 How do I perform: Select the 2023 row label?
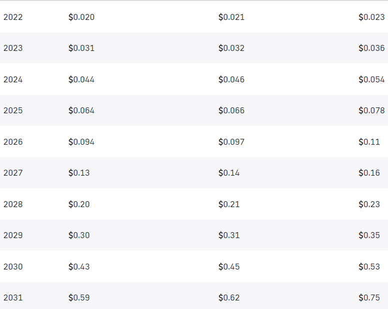click(x=13, y=48)
